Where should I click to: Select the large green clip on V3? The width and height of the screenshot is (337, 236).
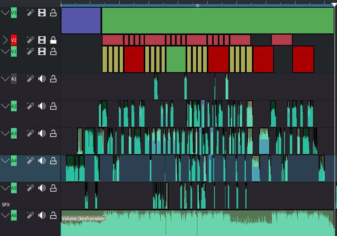pos(218,20)
